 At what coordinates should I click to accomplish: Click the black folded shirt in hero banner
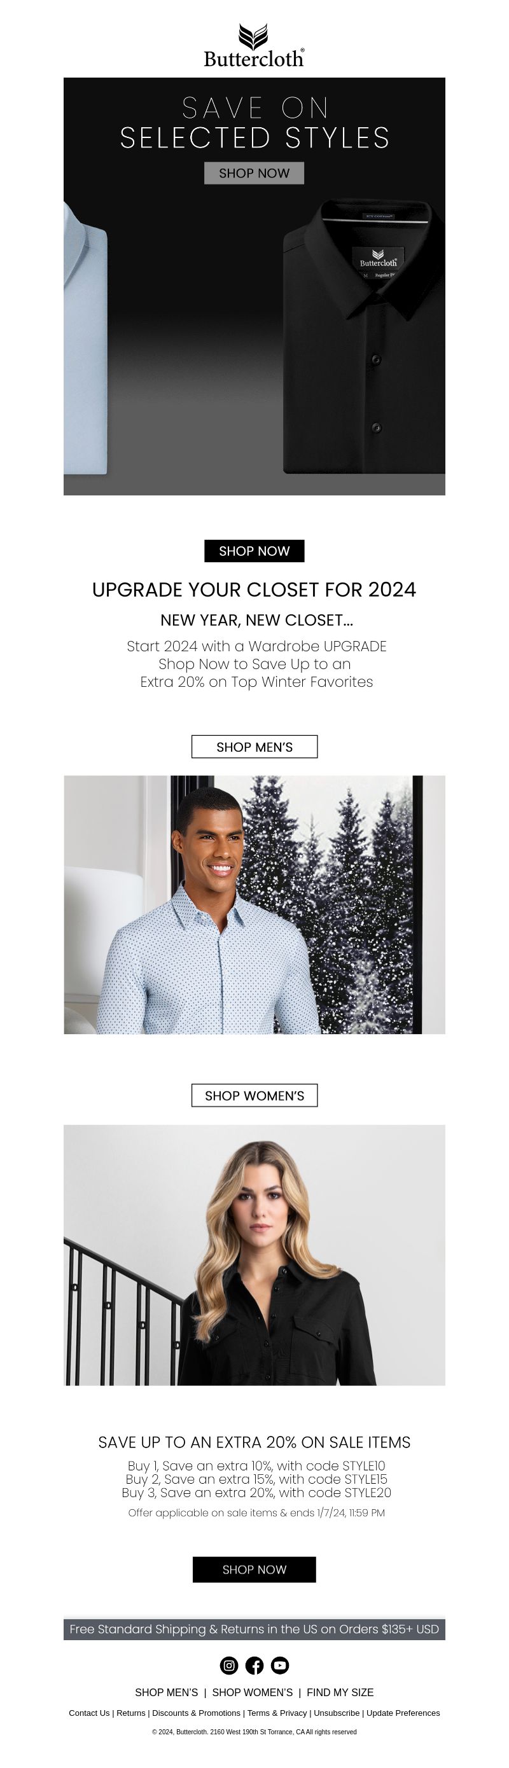(x=364, y=336)
